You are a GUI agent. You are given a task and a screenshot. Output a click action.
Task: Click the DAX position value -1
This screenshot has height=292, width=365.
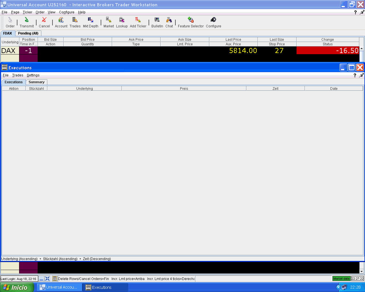pos(29,50)
